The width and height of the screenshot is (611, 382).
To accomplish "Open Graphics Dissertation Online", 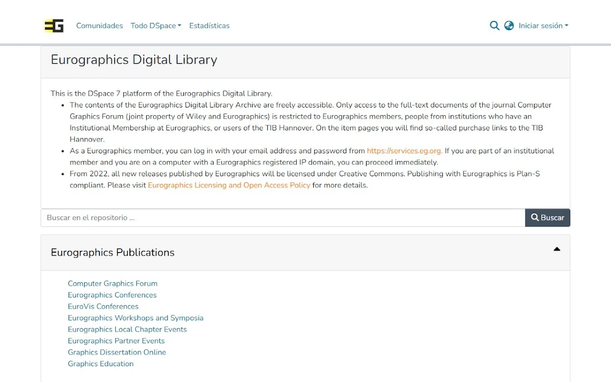I will click(117, 352).
